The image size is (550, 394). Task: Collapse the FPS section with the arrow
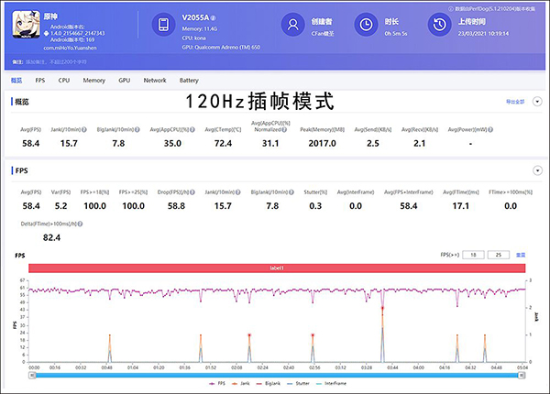click(538, 170)
